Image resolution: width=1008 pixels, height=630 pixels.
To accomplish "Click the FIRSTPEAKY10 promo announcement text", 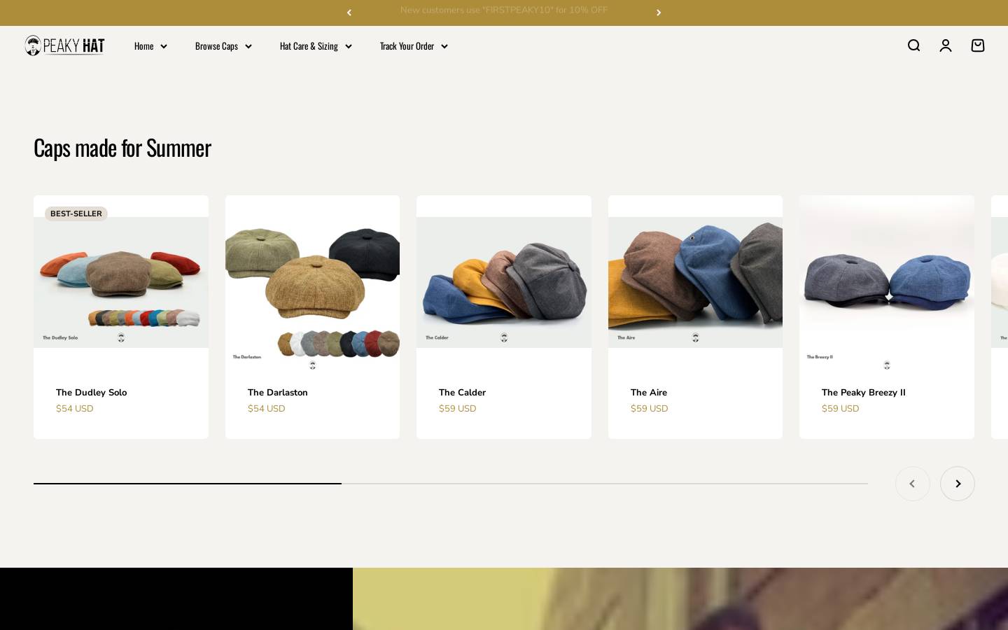I will [504, 10].
